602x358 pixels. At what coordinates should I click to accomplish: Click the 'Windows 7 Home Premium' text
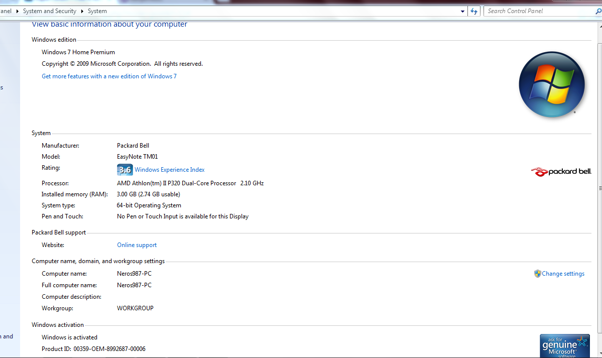click(78, 52)
